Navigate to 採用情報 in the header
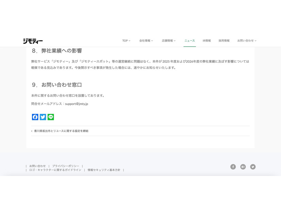This screenshot has height=211, width=281. click(x=225, y=40)
